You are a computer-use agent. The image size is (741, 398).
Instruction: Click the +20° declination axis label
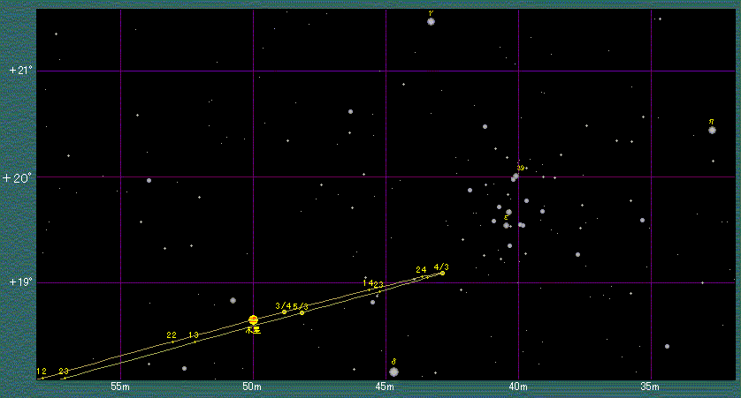[19, 176]
